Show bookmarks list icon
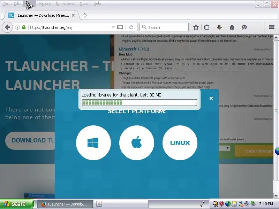This screenshot has width=279, height=209. pos(207,27)
